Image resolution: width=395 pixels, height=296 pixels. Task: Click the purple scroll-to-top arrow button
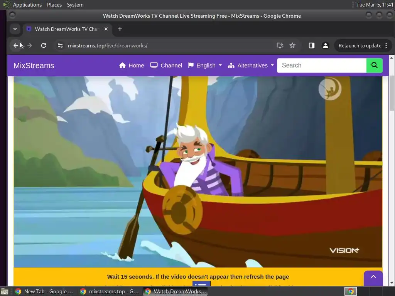[x=373, y=277]
